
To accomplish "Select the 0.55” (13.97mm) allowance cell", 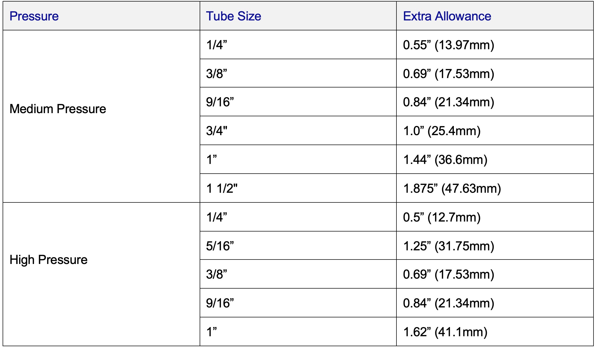I will point(449,45).
